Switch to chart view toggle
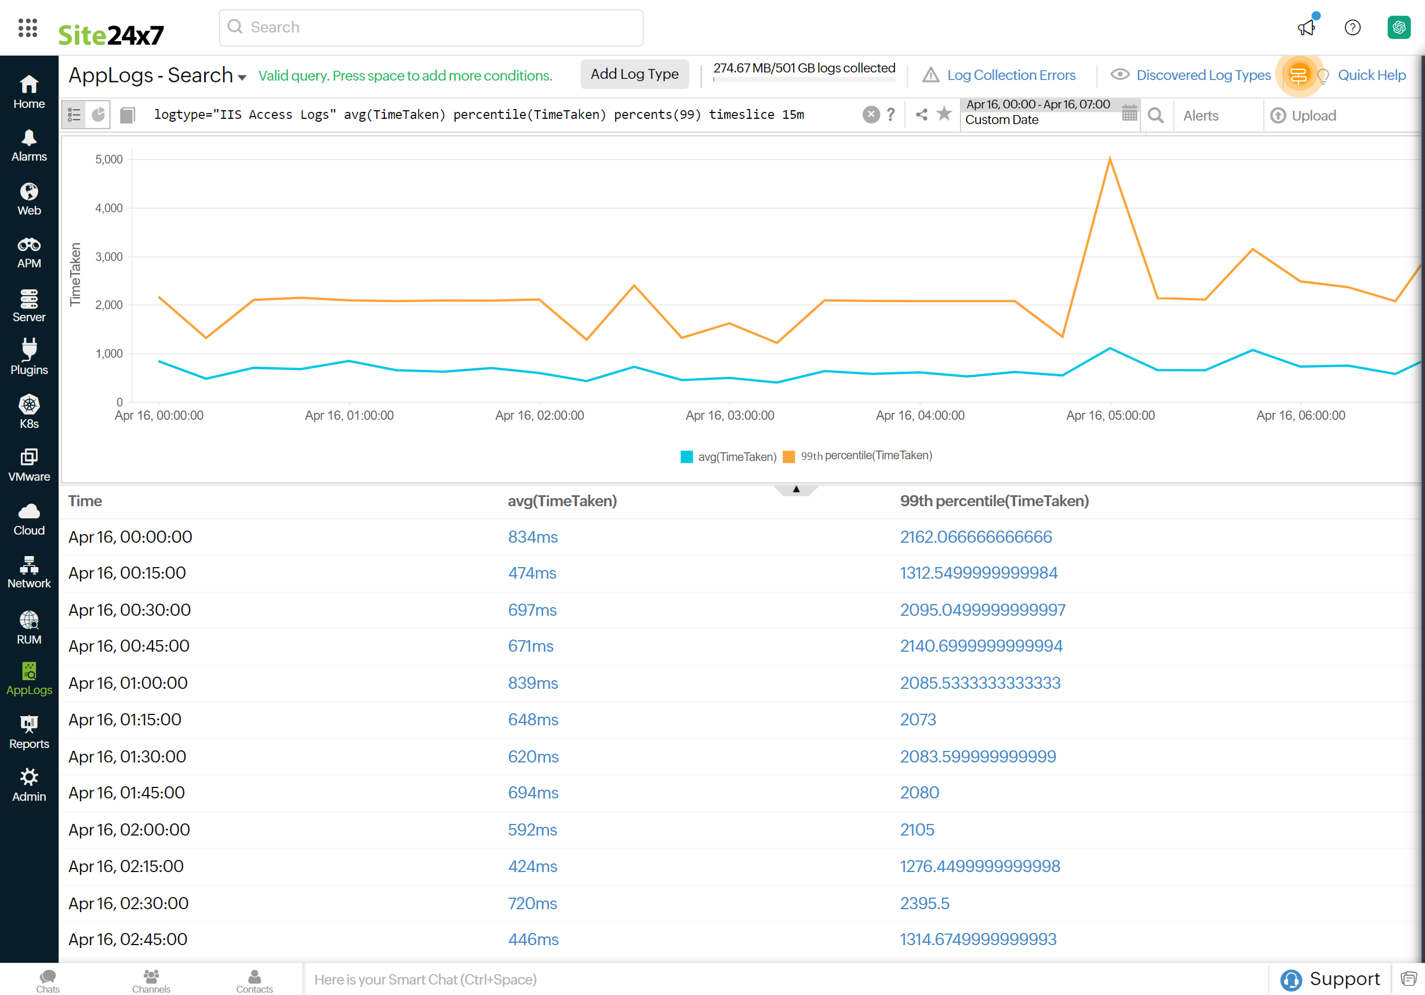The height and width of the screenshot is (995, 1425). (98, 115)
